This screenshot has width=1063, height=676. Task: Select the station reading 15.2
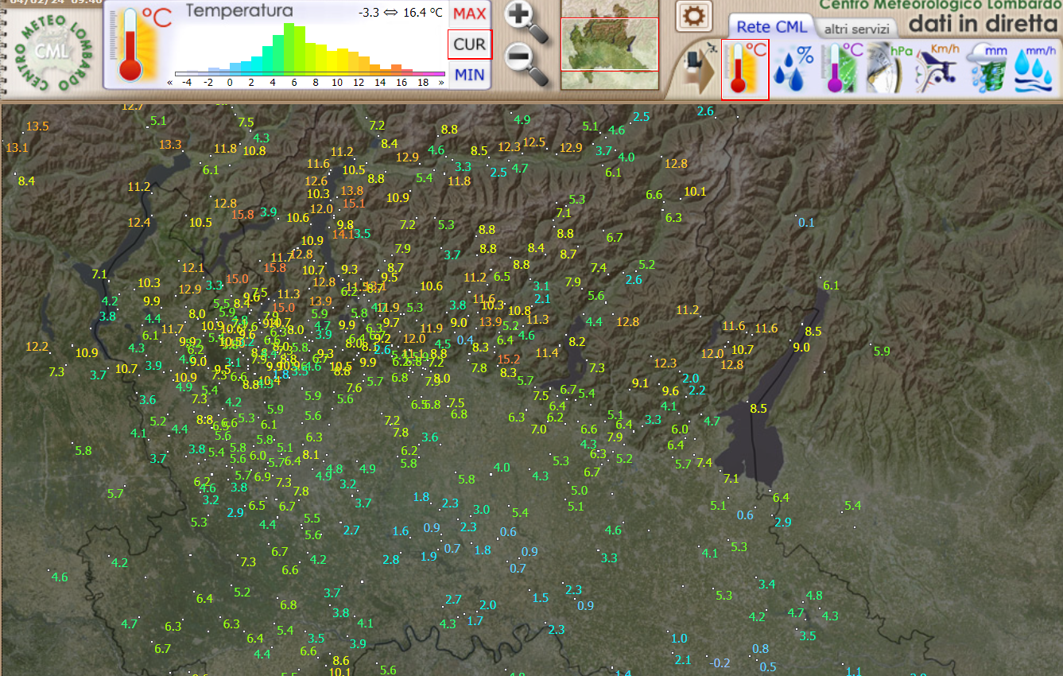(508, 359)
